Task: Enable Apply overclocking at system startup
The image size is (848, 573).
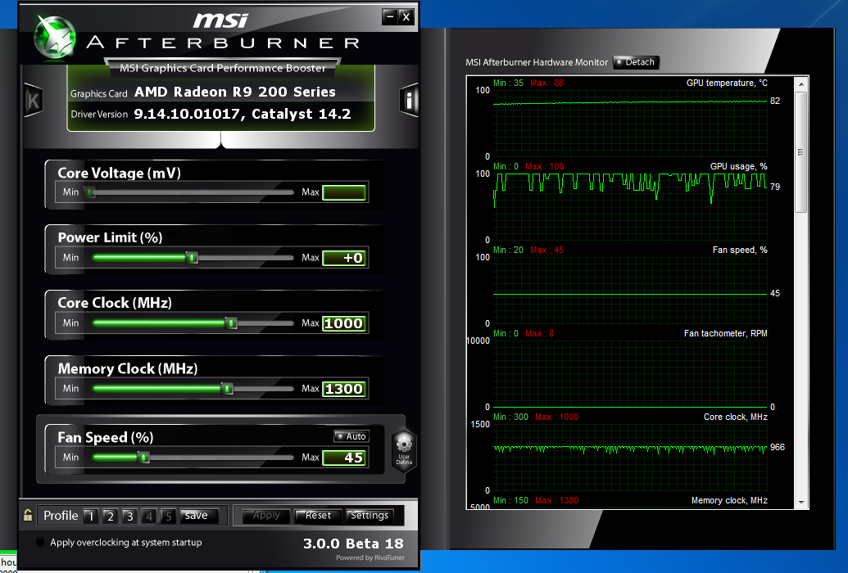Action: [40, 542]
